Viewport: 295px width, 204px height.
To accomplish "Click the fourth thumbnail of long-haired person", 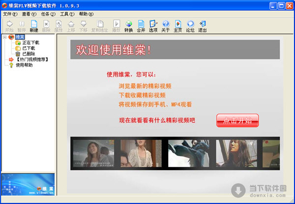I will [x=236, y=153].
